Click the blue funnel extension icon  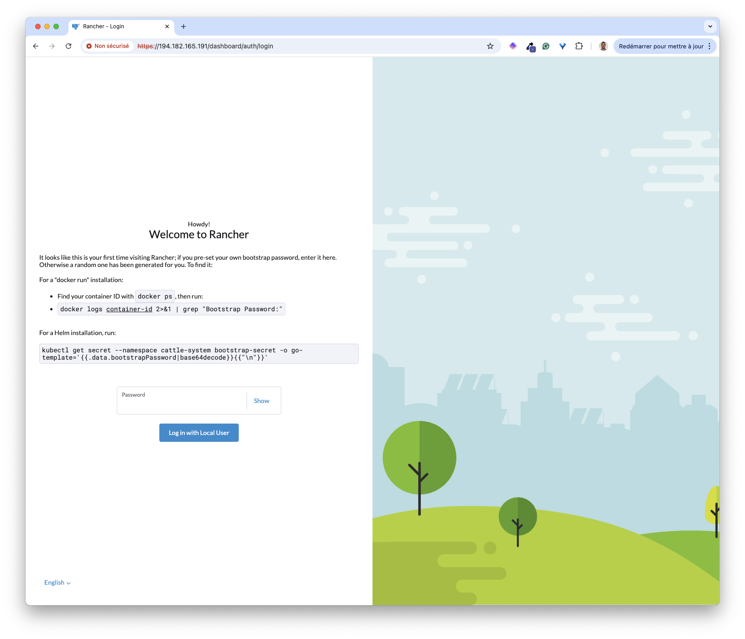click(562, 46)
